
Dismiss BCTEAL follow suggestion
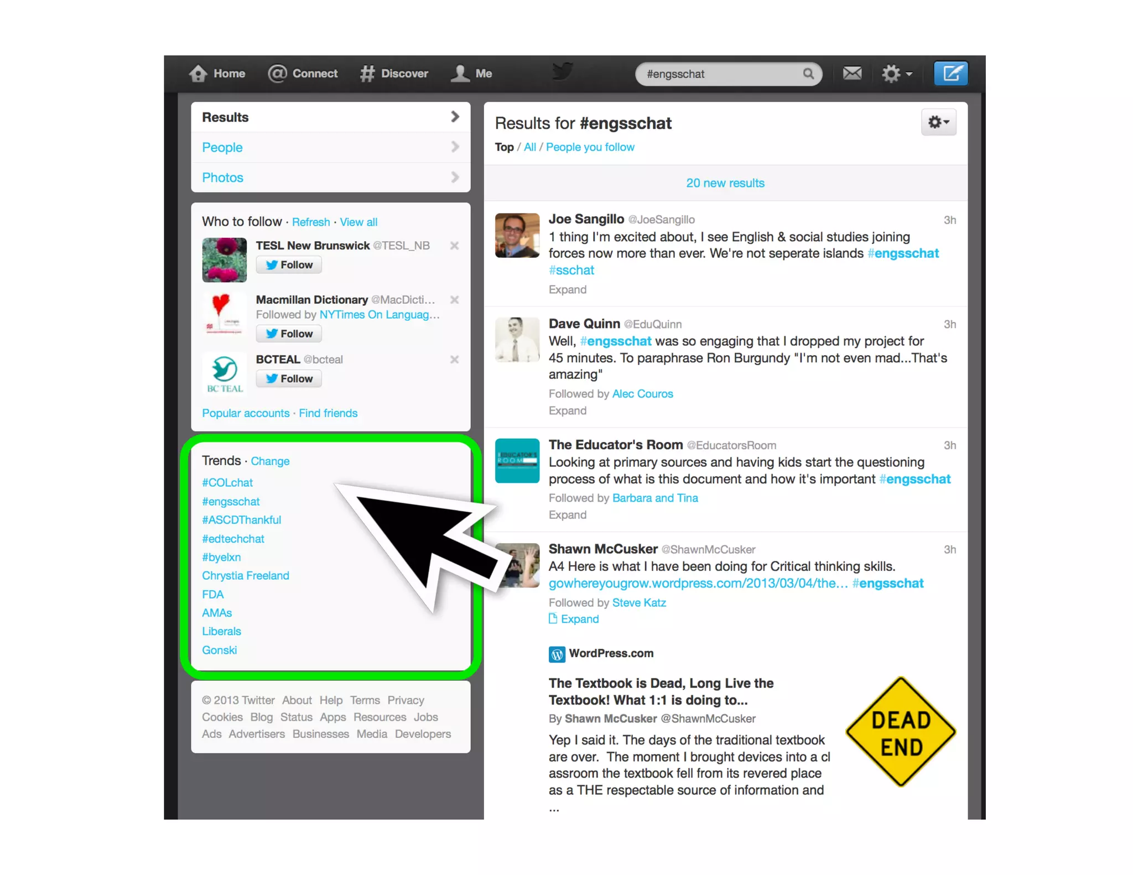(454, 360)
